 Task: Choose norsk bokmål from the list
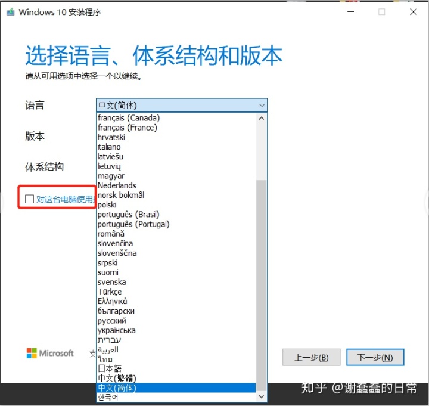click(x=176, y=195)
